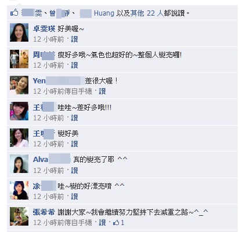Open Alva's profile picture thumbnail
239x232 pixels.
19,164
